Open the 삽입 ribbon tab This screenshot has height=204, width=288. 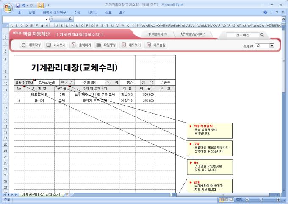pos(32,12)
